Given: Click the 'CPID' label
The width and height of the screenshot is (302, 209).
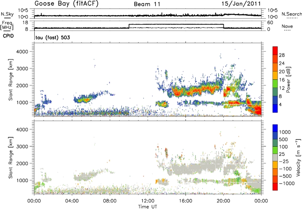Looking at the screenshot, I should [x=8, y=36].
